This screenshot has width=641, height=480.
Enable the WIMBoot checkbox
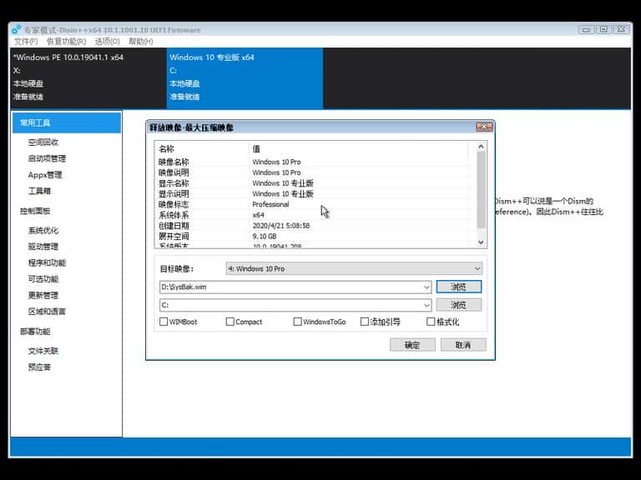164,322
